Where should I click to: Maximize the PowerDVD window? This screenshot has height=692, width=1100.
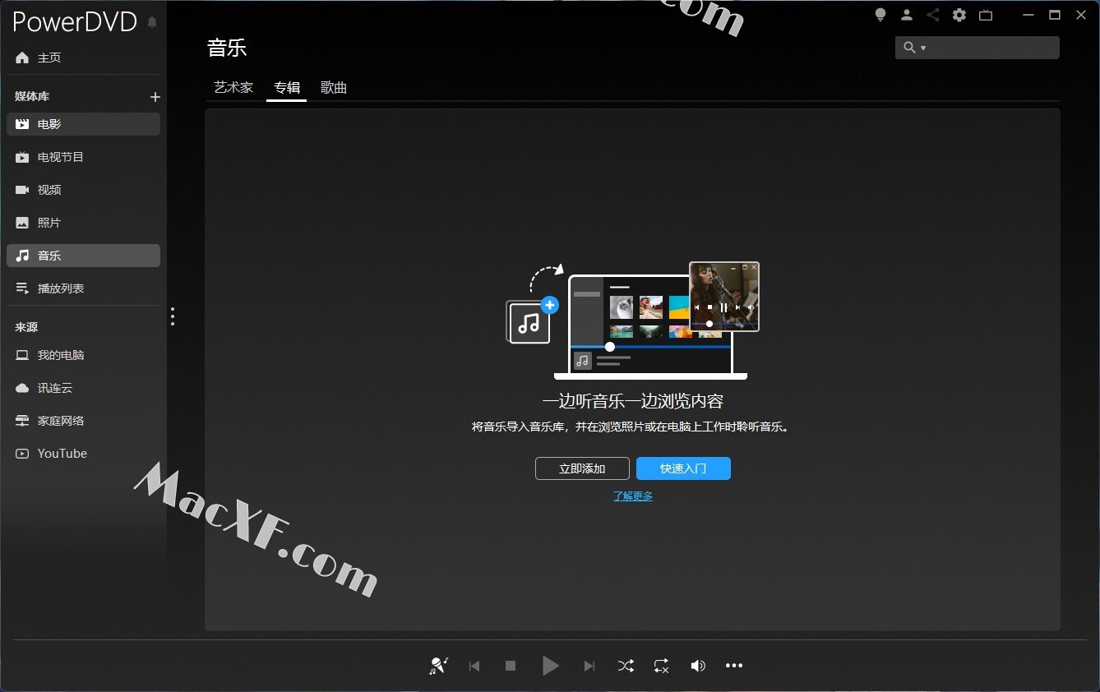pyautogui.click(x=1055, y=15)
